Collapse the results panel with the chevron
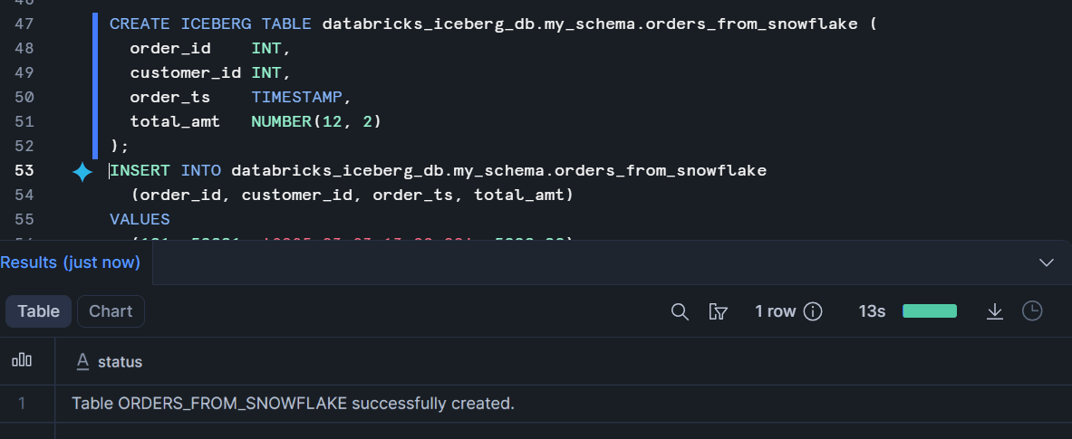 coord(1047,262)
